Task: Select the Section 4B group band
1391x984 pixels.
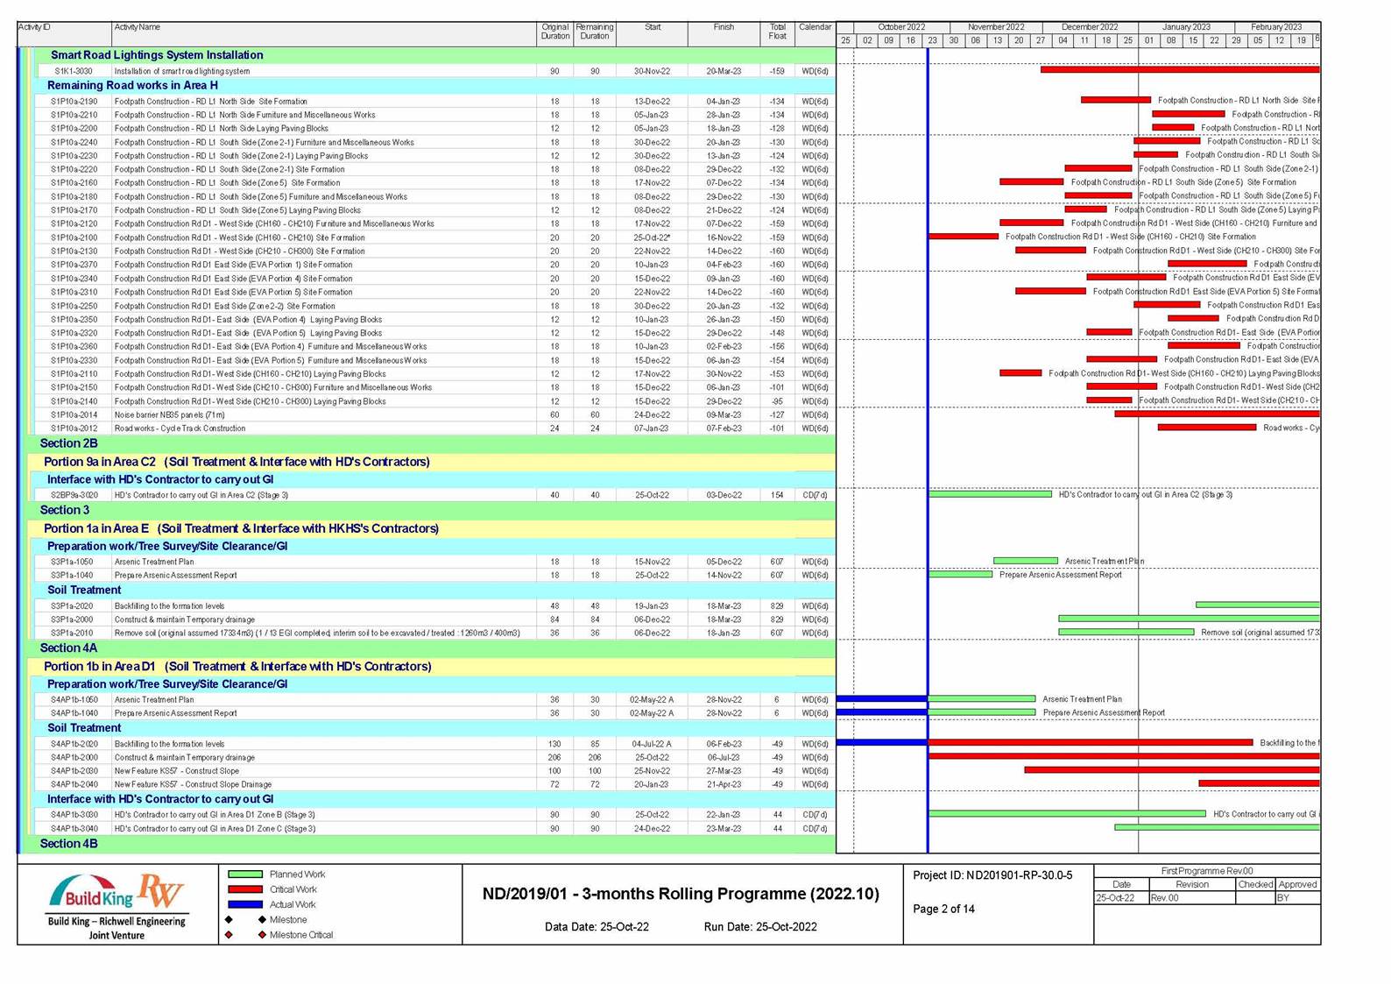Action: tap(429, 844)
